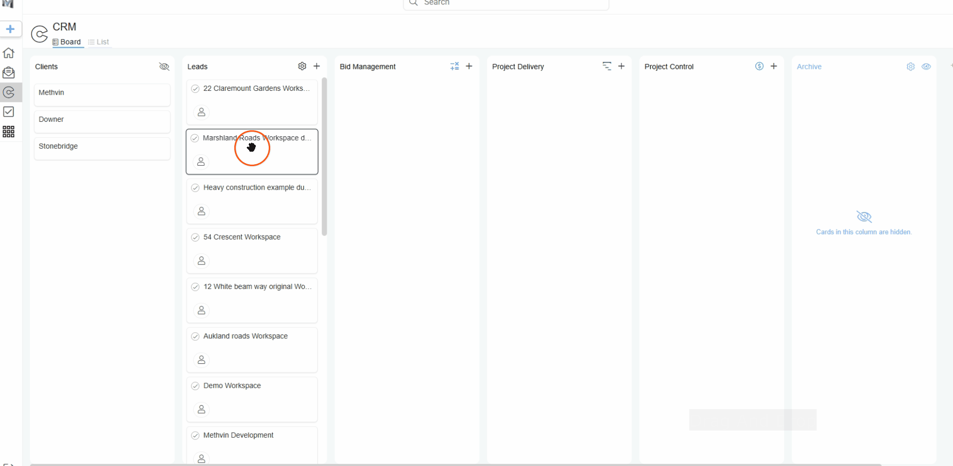This screenshot has height=466, width=953.
Task: Add a card to Leads column
Action: coord(317,66)
